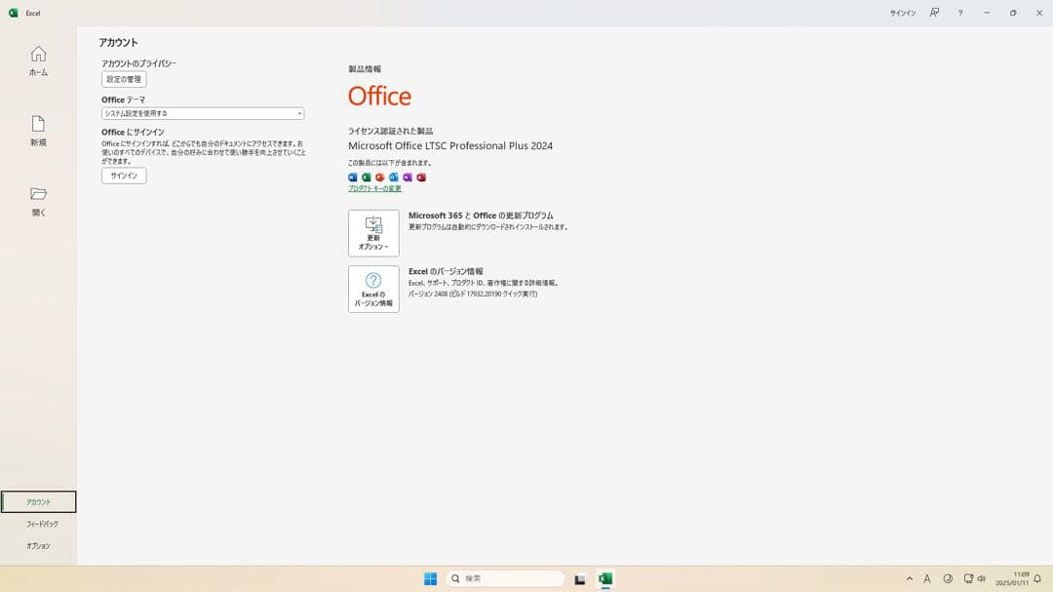Expand hidden icons in the system tray
Viewport: 1053px width, 592px height.
910,577
